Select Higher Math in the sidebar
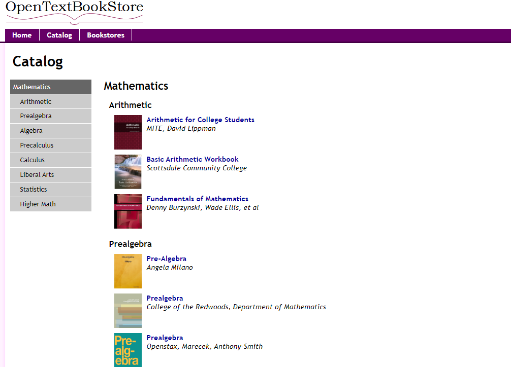Viewport: 511px width, 367px height. pyautogui.click(x=51, y=204)
